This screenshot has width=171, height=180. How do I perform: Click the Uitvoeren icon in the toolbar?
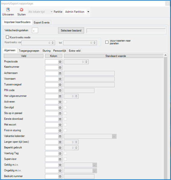coord(8,10)
